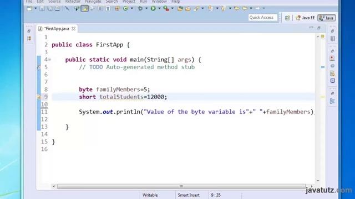
Task: Click the 'Smart Insert' status bar entry
Action: pyautogui.click(x=189, y=195)
